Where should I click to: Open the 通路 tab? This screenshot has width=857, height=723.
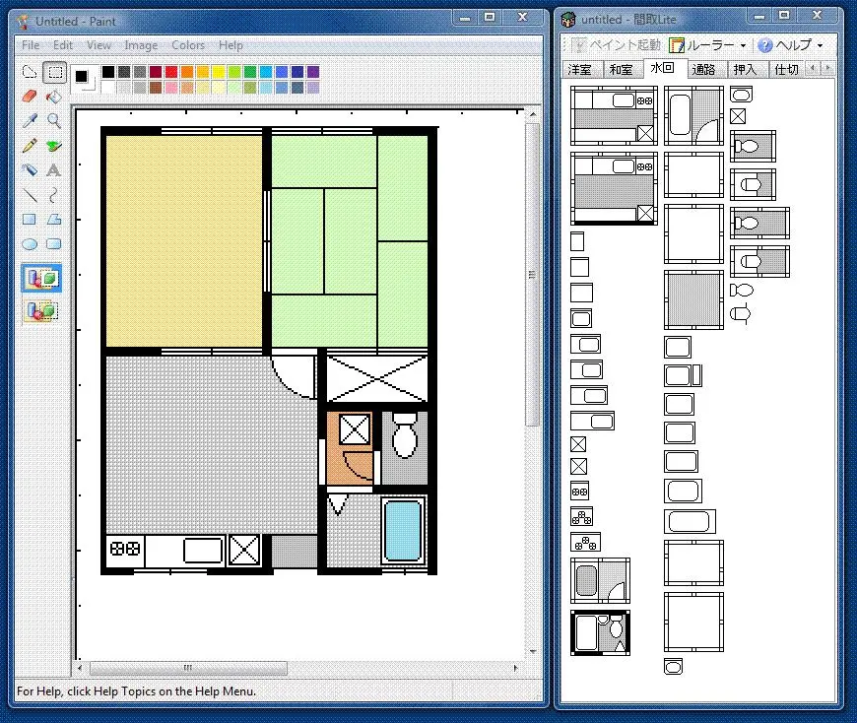[x=703, y=69]
